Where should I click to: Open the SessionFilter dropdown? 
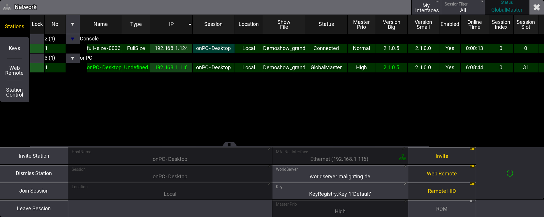pyautogui.click(x=463, y=7)
